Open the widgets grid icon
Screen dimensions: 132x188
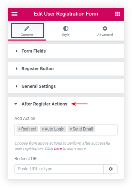tap(118, 14)
